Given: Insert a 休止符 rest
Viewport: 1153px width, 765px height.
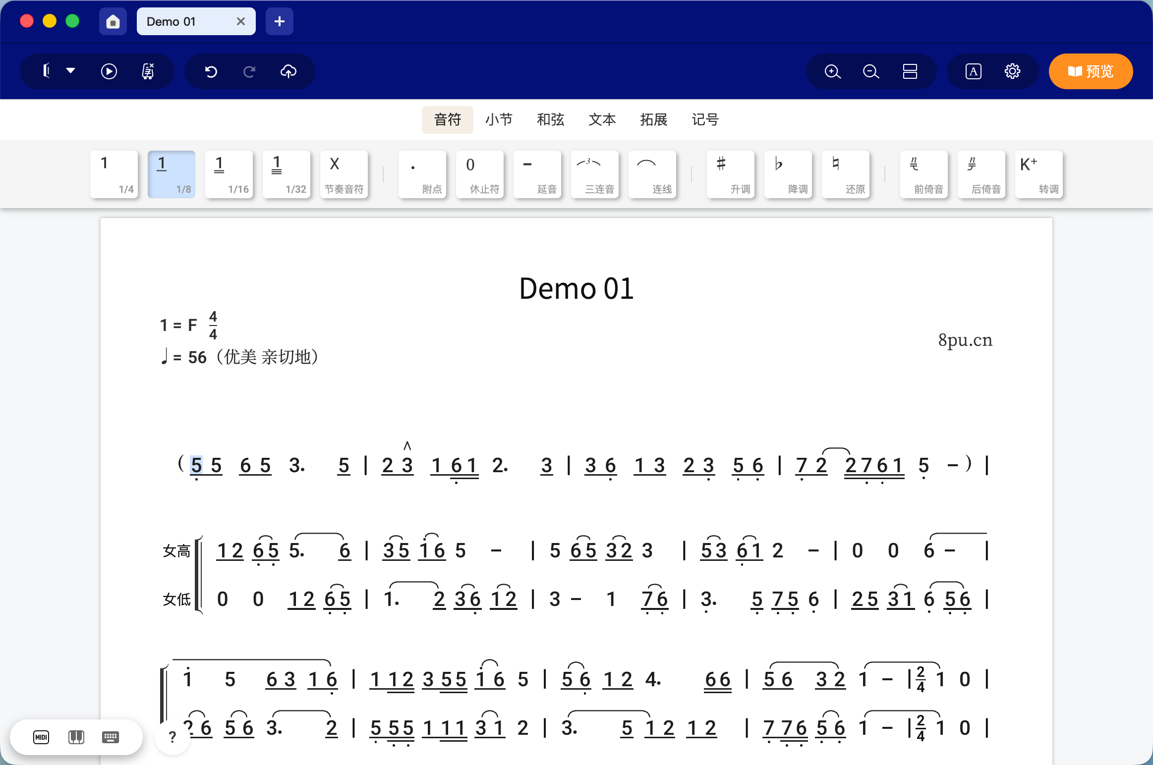Looking at the screenshot, I should 480,174.
